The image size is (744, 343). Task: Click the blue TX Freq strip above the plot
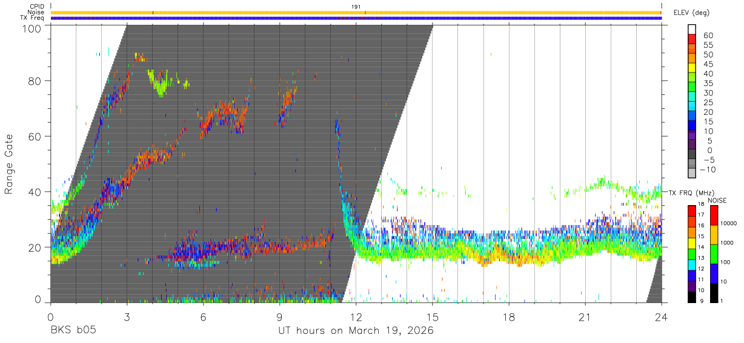point(356,18)
